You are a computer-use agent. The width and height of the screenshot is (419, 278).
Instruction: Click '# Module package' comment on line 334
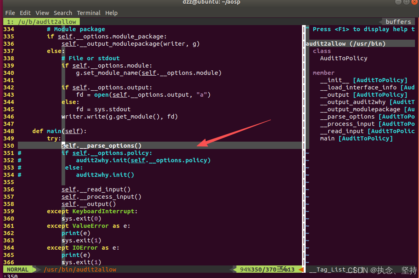[x=76, y=29]
